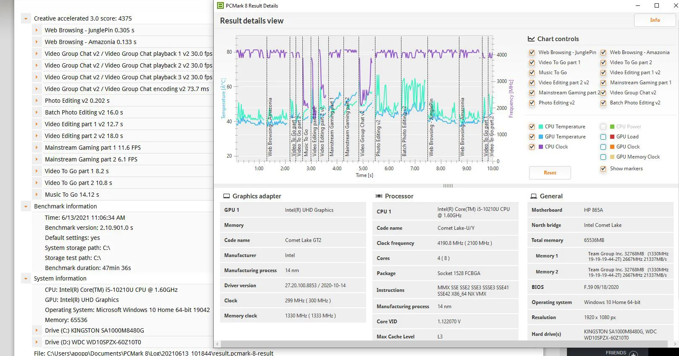Click the result file path line
Image resolution: width=679 pixels, height=356 pixels.
click(153, 353)
